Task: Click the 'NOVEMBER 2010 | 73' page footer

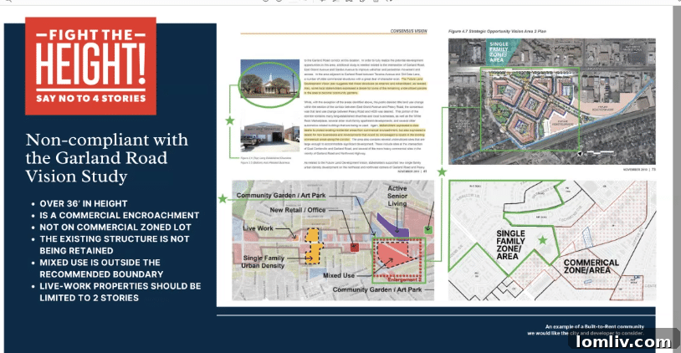Action: click(639, 169)
